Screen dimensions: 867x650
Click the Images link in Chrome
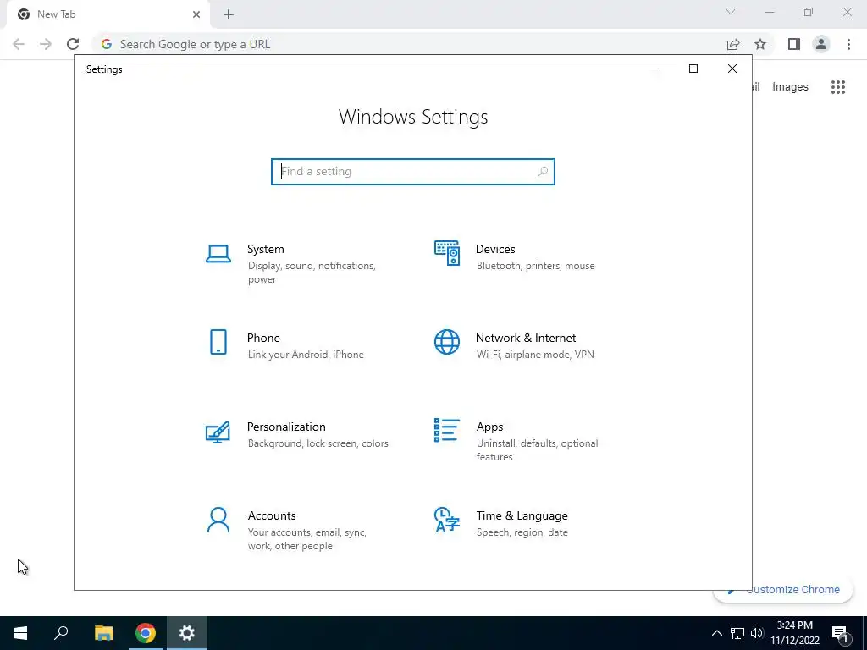pos(790,87)
